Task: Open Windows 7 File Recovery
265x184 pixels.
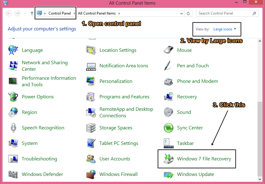Action: click(204, 159)
